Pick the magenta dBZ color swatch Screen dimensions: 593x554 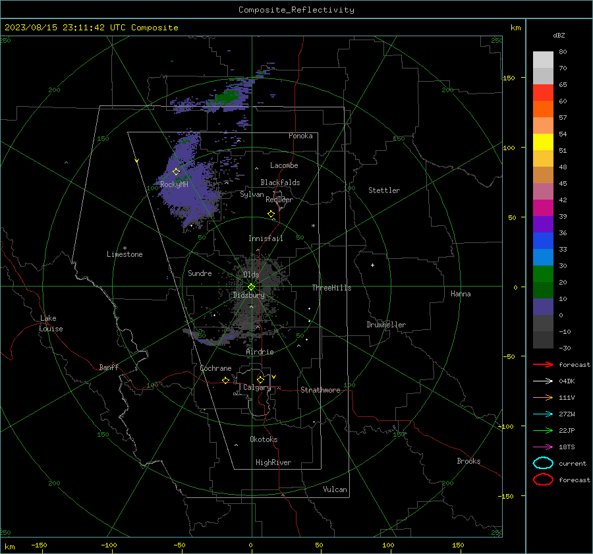pyautogui.click(x=543, y=208)
